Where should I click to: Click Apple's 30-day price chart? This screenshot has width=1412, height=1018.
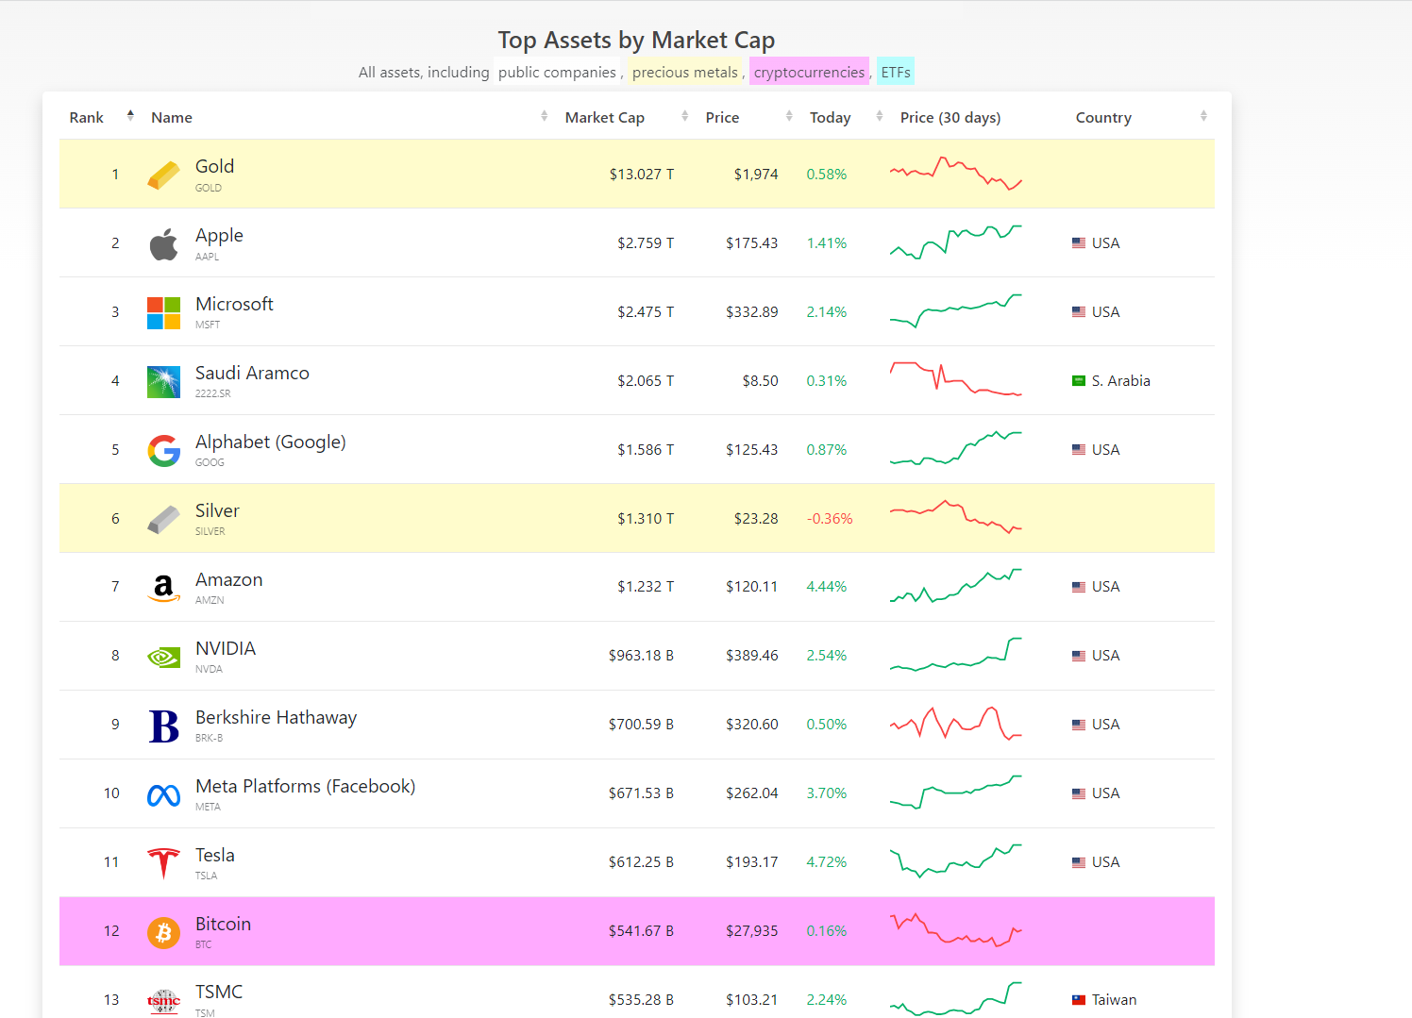955,242
